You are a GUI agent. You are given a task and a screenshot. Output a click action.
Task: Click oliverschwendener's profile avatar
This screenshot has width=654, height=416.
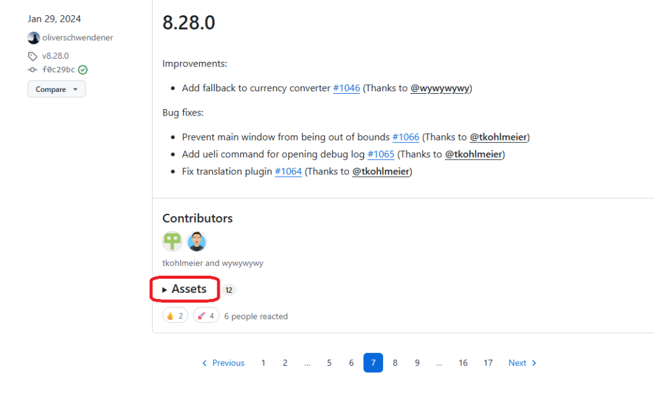pyautogui.click(x=34, y=38)
